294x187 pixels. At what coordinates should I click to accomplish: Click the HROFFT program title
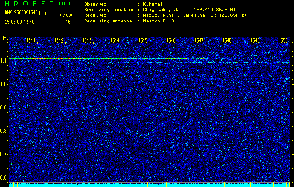[x=29, y=4]
